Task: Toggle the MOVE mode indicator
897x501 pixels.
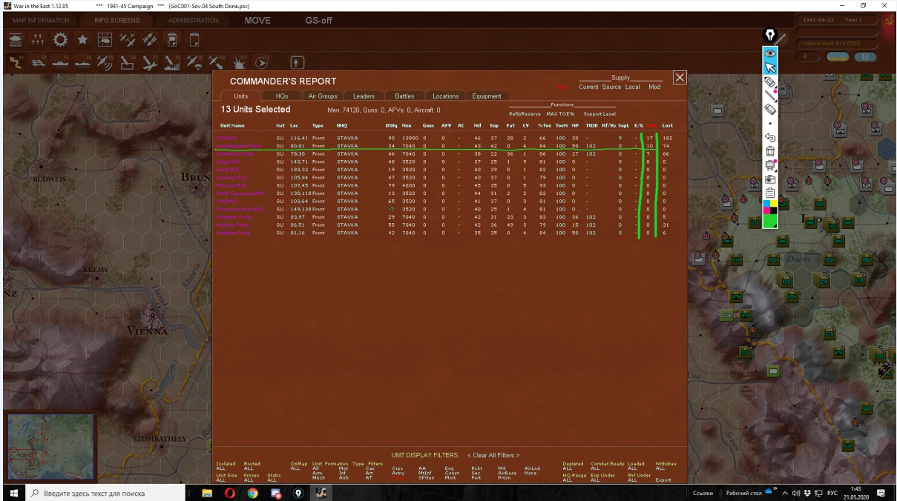Action: click(257, 20)
